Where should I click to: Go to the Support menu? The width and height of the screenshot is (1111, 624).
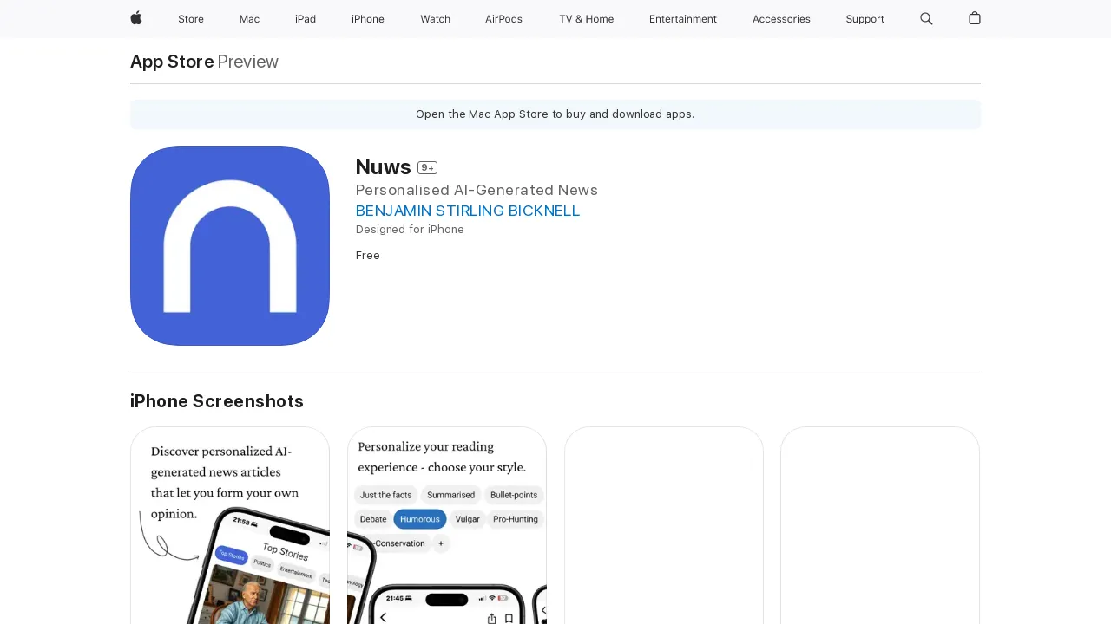(864, 19)
